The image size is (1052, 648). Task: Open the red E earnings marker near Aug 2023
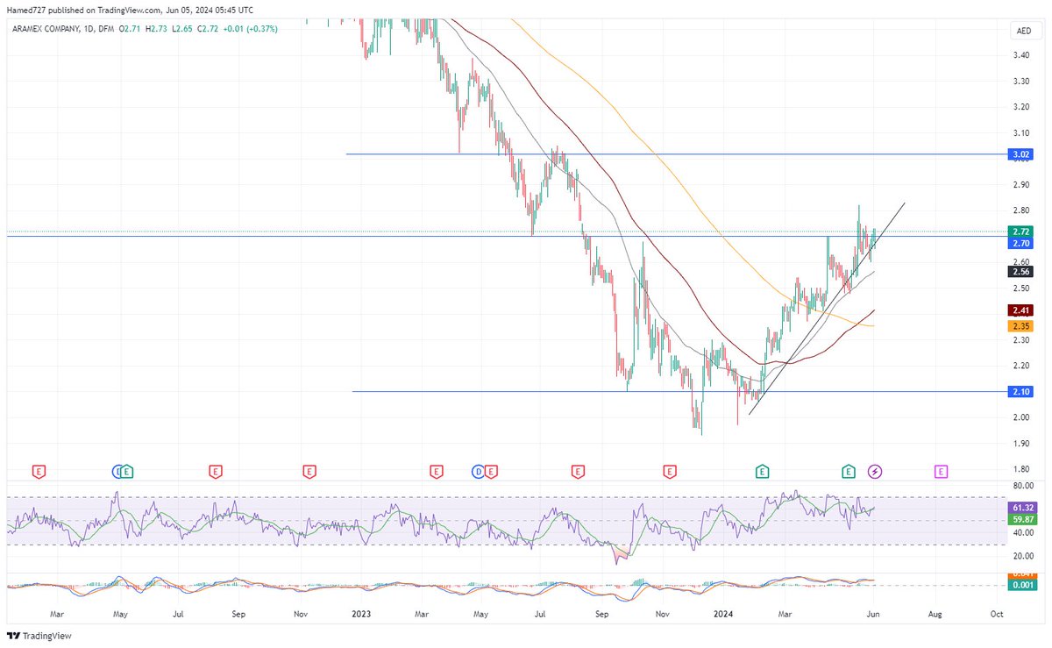[578, 472]
